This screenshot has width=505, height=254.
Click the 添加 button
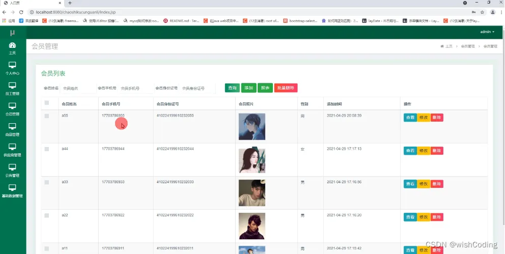tap(248, 88)
